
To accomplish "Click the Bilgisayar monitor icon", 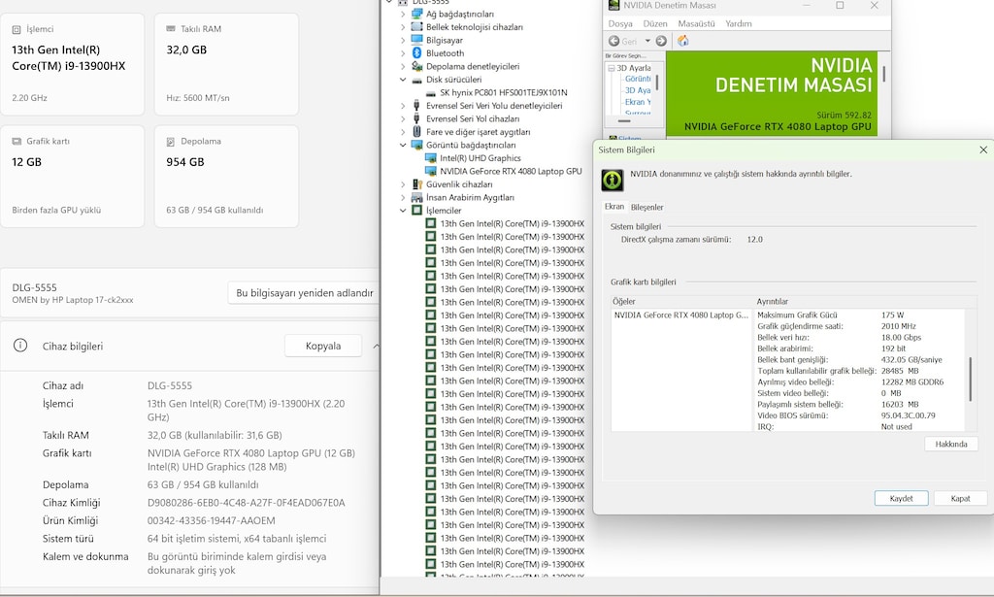I will click(416, 40).
